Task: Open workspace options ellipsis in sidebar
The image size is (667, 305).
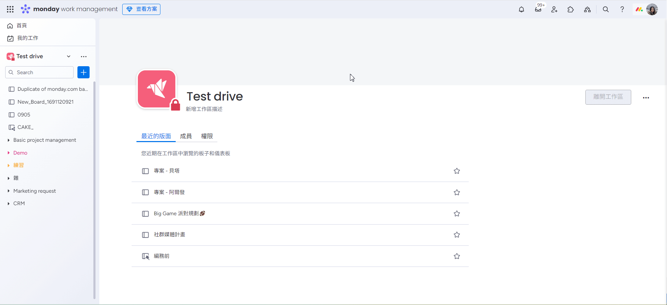Action: 84,56
